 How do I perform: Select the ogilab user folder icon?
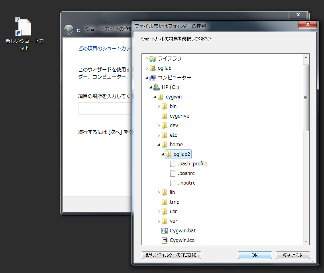click(153, 68)
